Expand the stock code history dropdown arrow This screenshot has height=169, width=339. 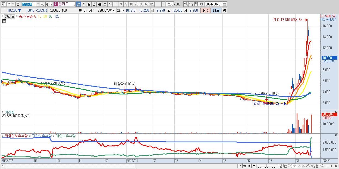click(x=37, y=4)
